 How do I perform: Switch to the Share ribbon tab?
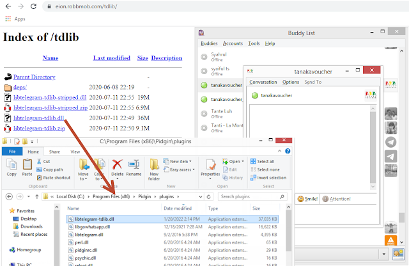54,152
